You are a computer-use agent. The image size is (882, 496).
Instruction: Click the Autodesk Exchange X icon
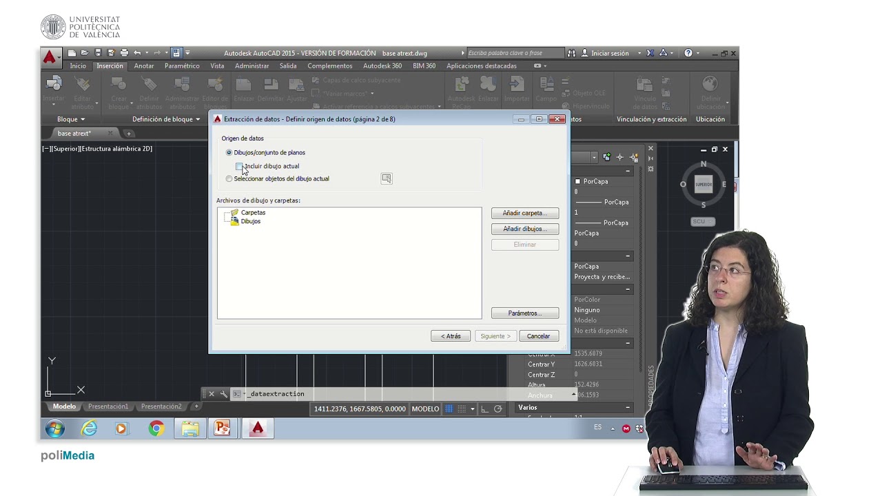click(650, 53)
